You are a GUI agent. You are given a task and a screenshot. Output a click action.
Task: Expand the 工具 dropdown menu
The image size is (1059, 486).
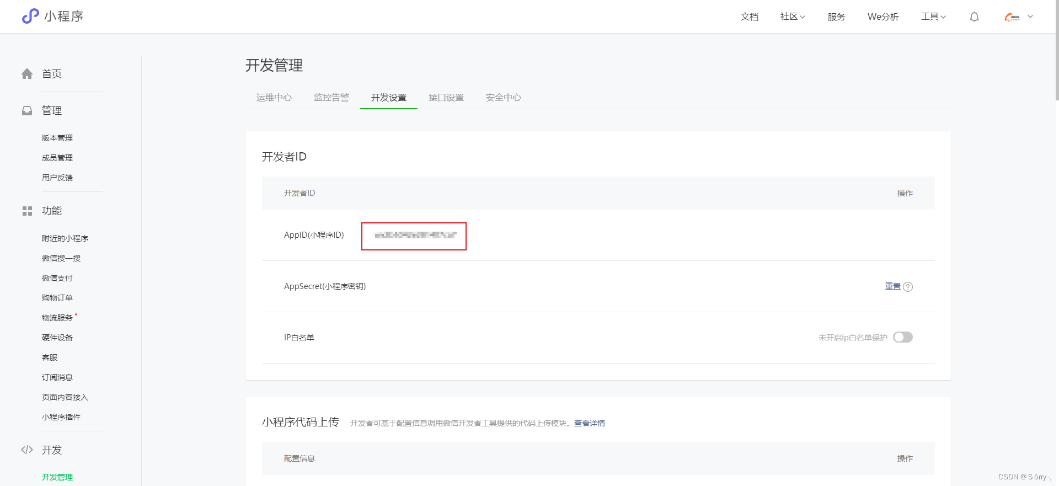coord(933,17)
